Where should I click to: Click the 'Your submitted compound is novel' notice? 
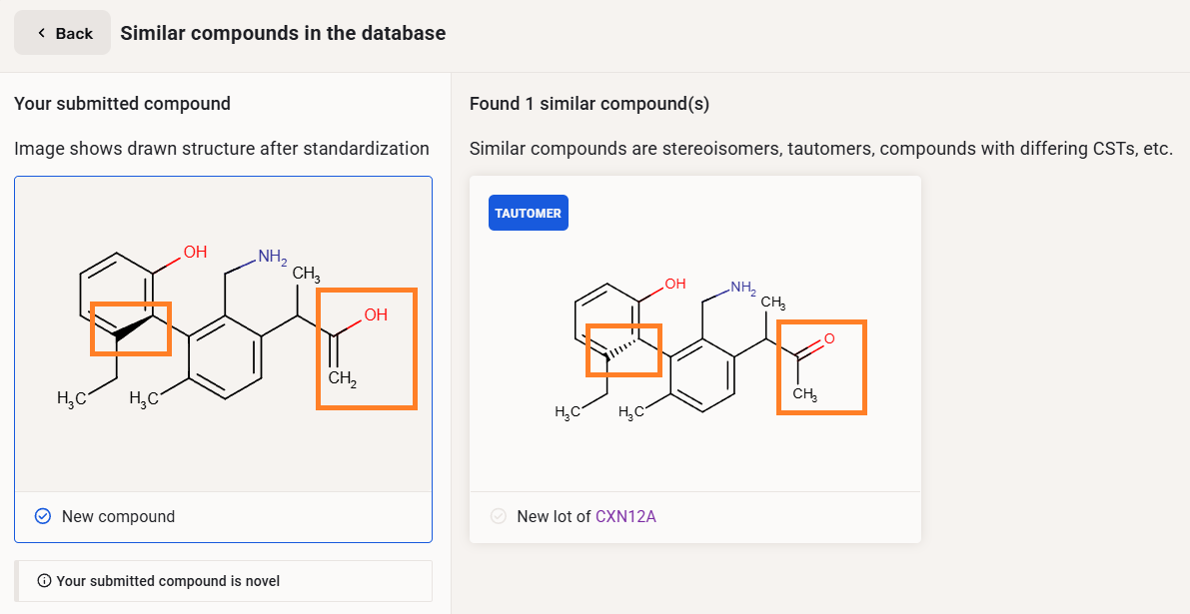(x=168, y=581)
